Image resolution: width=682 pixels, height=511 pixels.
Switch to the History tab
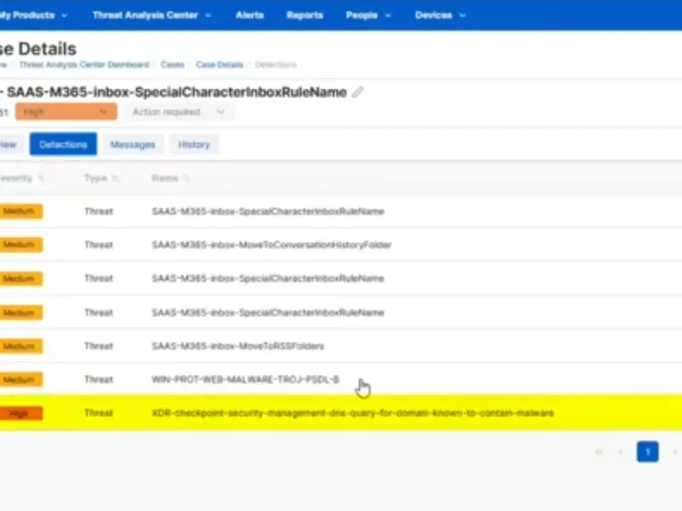pyautogui.click(x=194, y=145)
